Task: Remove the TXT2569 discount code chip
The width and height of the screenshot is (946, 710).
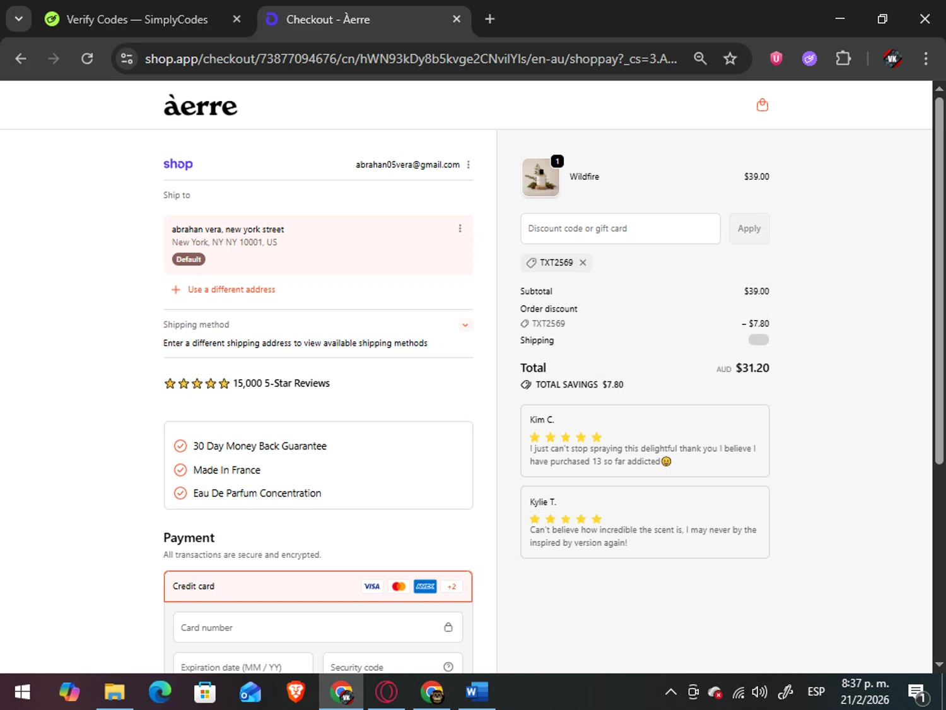Action: 583,263
